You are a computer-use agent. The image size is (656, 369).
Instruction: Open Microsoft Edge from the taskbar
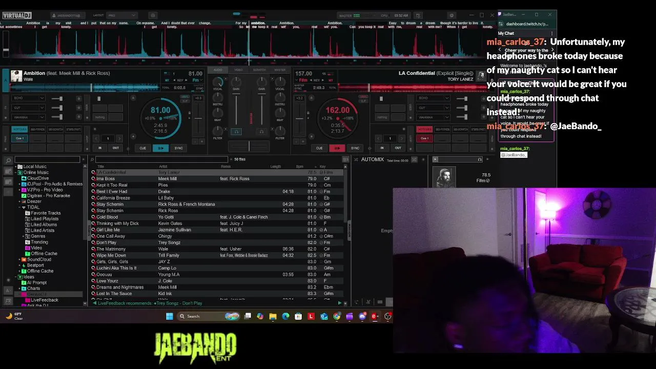pyautogui.click(x=285, y=316)
